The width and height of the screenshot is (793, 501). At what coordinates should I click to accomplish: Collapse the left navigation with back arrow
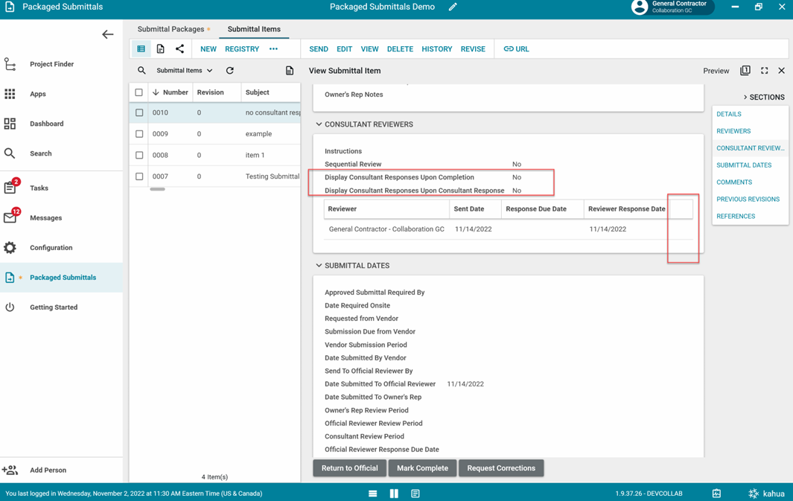tap(108, 34)
